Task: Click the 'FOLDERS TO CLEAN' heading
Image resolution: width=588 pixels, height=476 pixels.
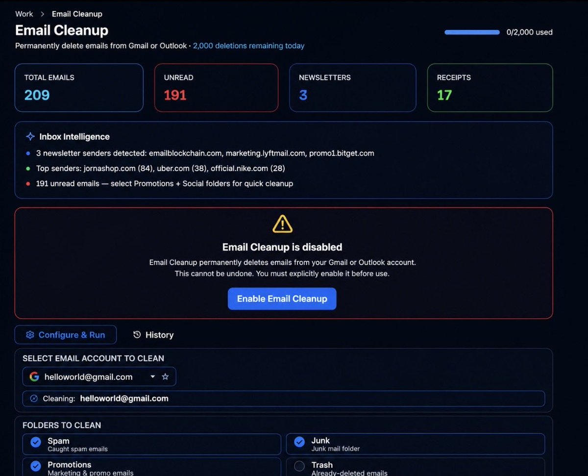Action: 62,425
